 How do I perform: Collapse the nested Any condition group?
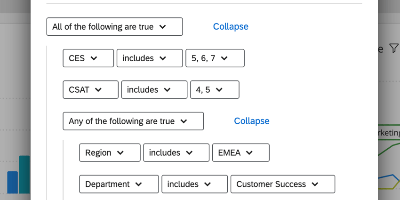coord(251,121)
